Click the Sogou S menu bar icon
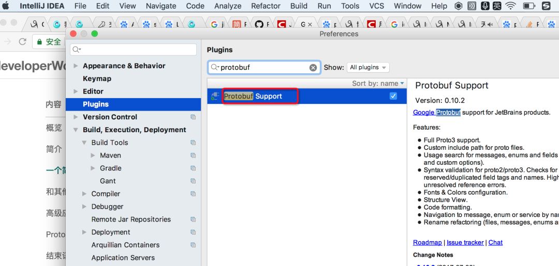 (x=546, y=6)
